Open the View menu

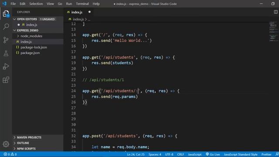coord(51,4)
